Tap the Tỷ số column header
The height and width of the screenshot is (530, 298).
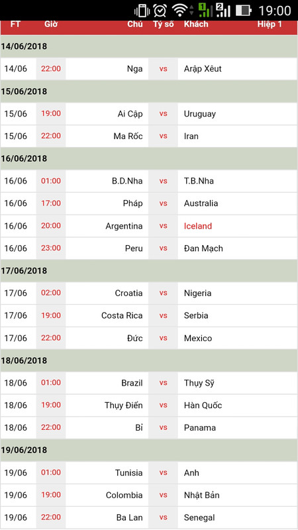point(163,25)
